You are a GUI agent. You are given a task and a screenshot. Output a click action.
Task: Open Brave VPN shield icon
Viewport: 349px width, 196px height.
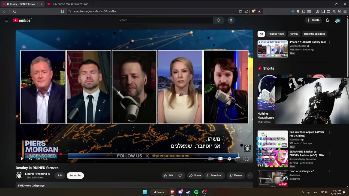click(339, 11)
